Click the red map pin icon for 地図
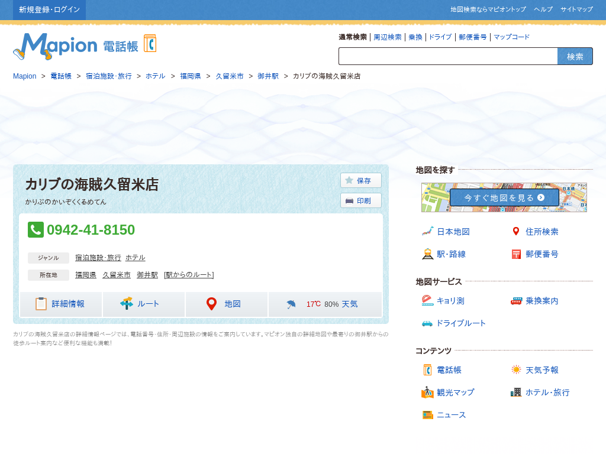The height and width of the screenshot is (454, 606). pyautogui.click(x=211, y=304)
